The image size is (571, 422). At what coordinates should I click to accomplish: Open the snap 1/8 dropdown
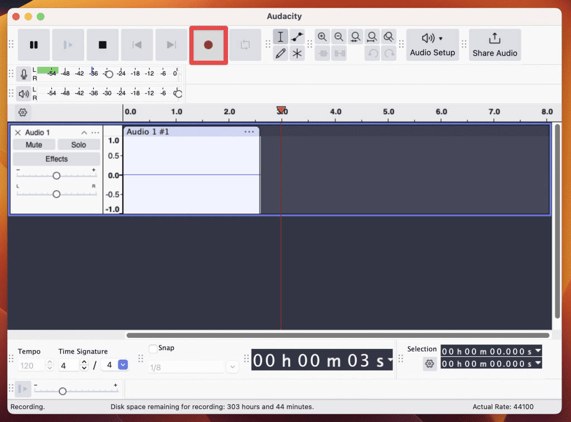[233, 367]
